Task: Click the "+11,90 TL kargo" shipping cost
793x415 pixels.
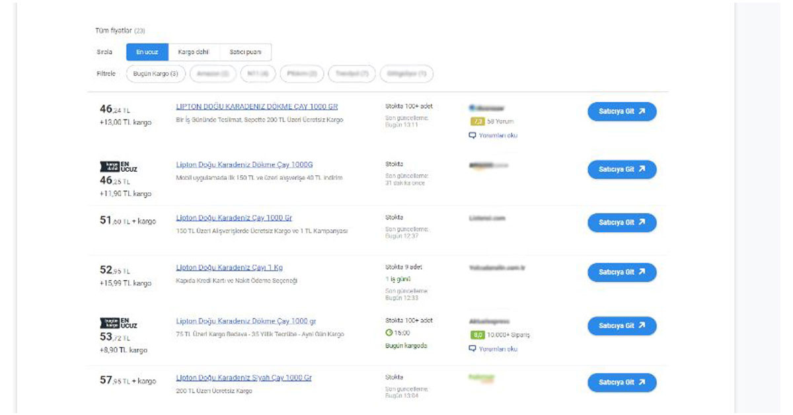Action: pos(126,194)
